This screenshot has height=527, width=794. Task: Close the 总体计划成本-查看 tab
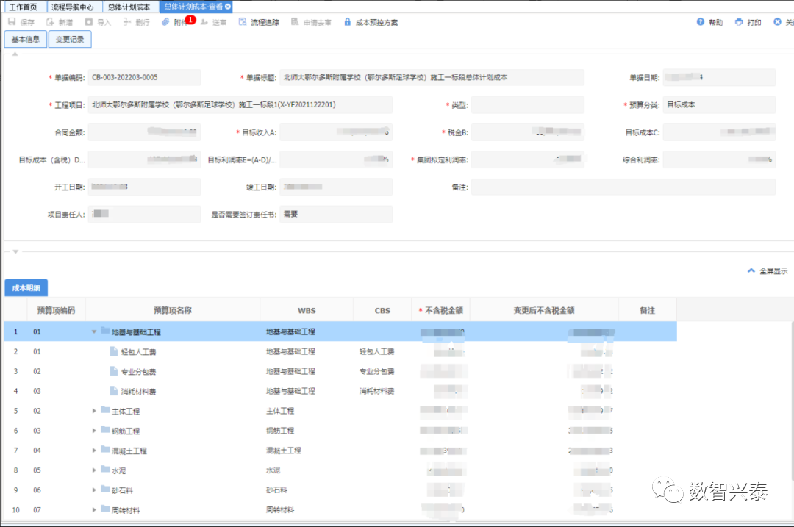click(x=228, y=7)
